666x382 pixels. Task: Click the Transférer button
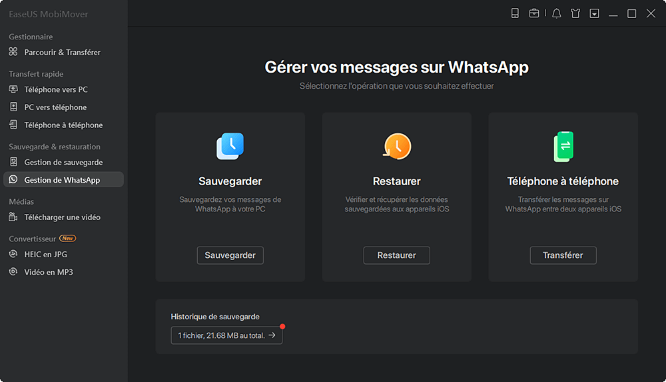pos(563,255)
